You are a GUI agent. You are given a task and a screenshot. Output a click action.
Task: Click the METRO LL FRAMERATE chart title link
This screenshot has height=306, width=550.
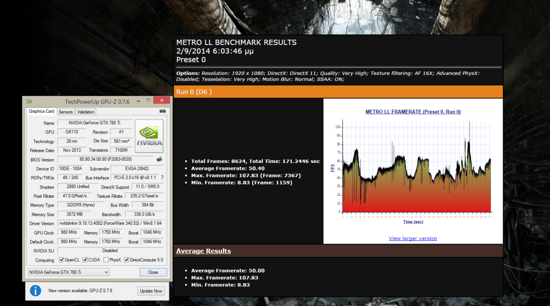(x=413, y=111)
